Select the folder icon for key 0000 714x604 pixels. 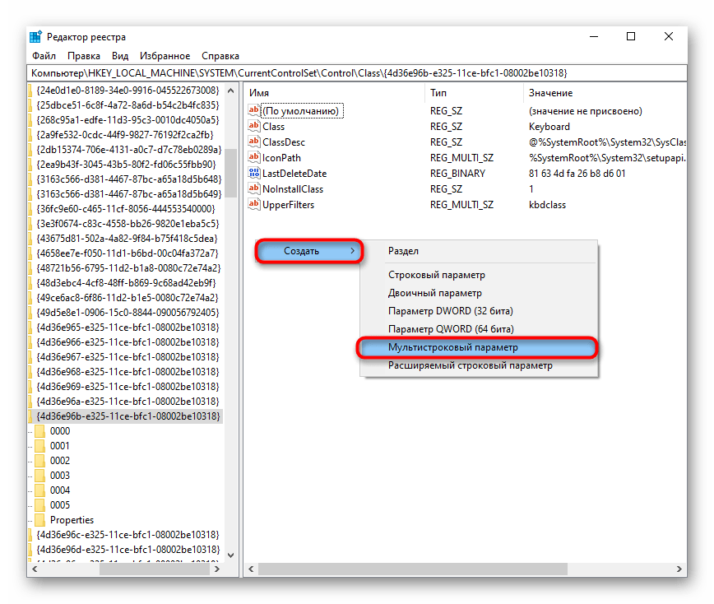[x=39, y=431]
